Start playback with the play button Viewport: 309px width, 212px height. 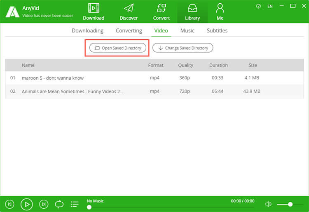pos(27,204)
